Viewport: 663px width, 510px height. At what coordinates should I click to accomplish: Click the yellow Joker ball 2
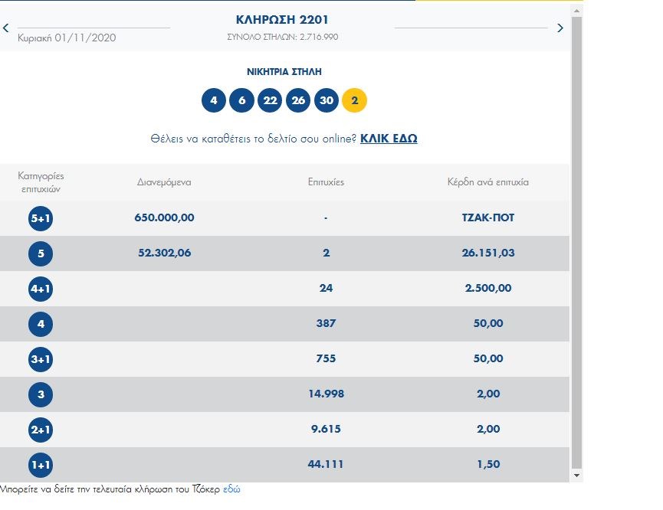(354, 100)
